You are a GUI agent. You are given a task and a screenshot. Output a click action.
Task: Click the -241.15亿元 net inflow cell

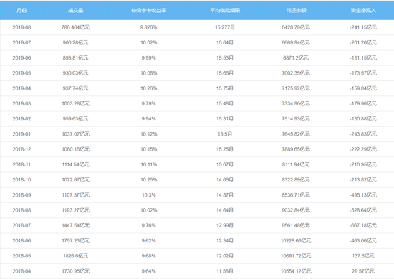(x=363, y=27)
